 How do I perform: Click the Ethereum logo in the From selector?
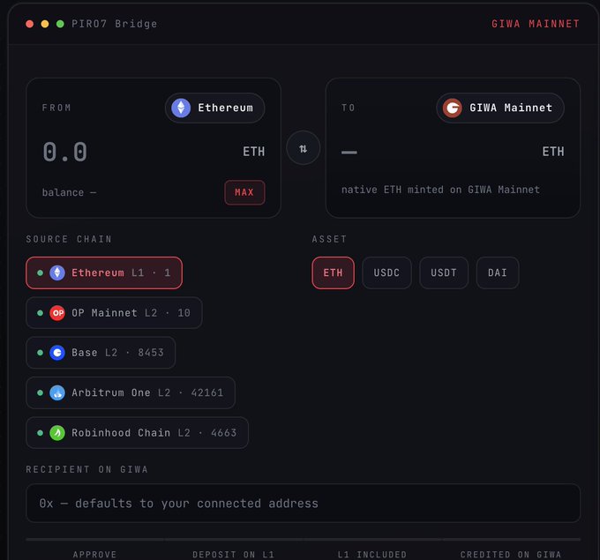coord(181,108)
